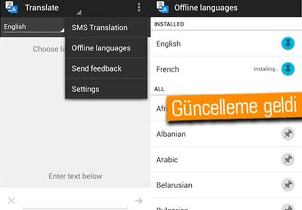This screenshot has height=210, width=302.
Task: Expand the INSTALLED section header
Action: [x=170, y=24]
